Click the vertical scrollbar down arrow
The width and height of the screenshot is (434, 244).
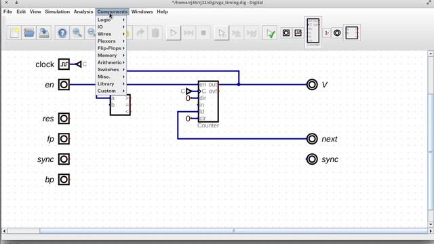tap(431, 224)
